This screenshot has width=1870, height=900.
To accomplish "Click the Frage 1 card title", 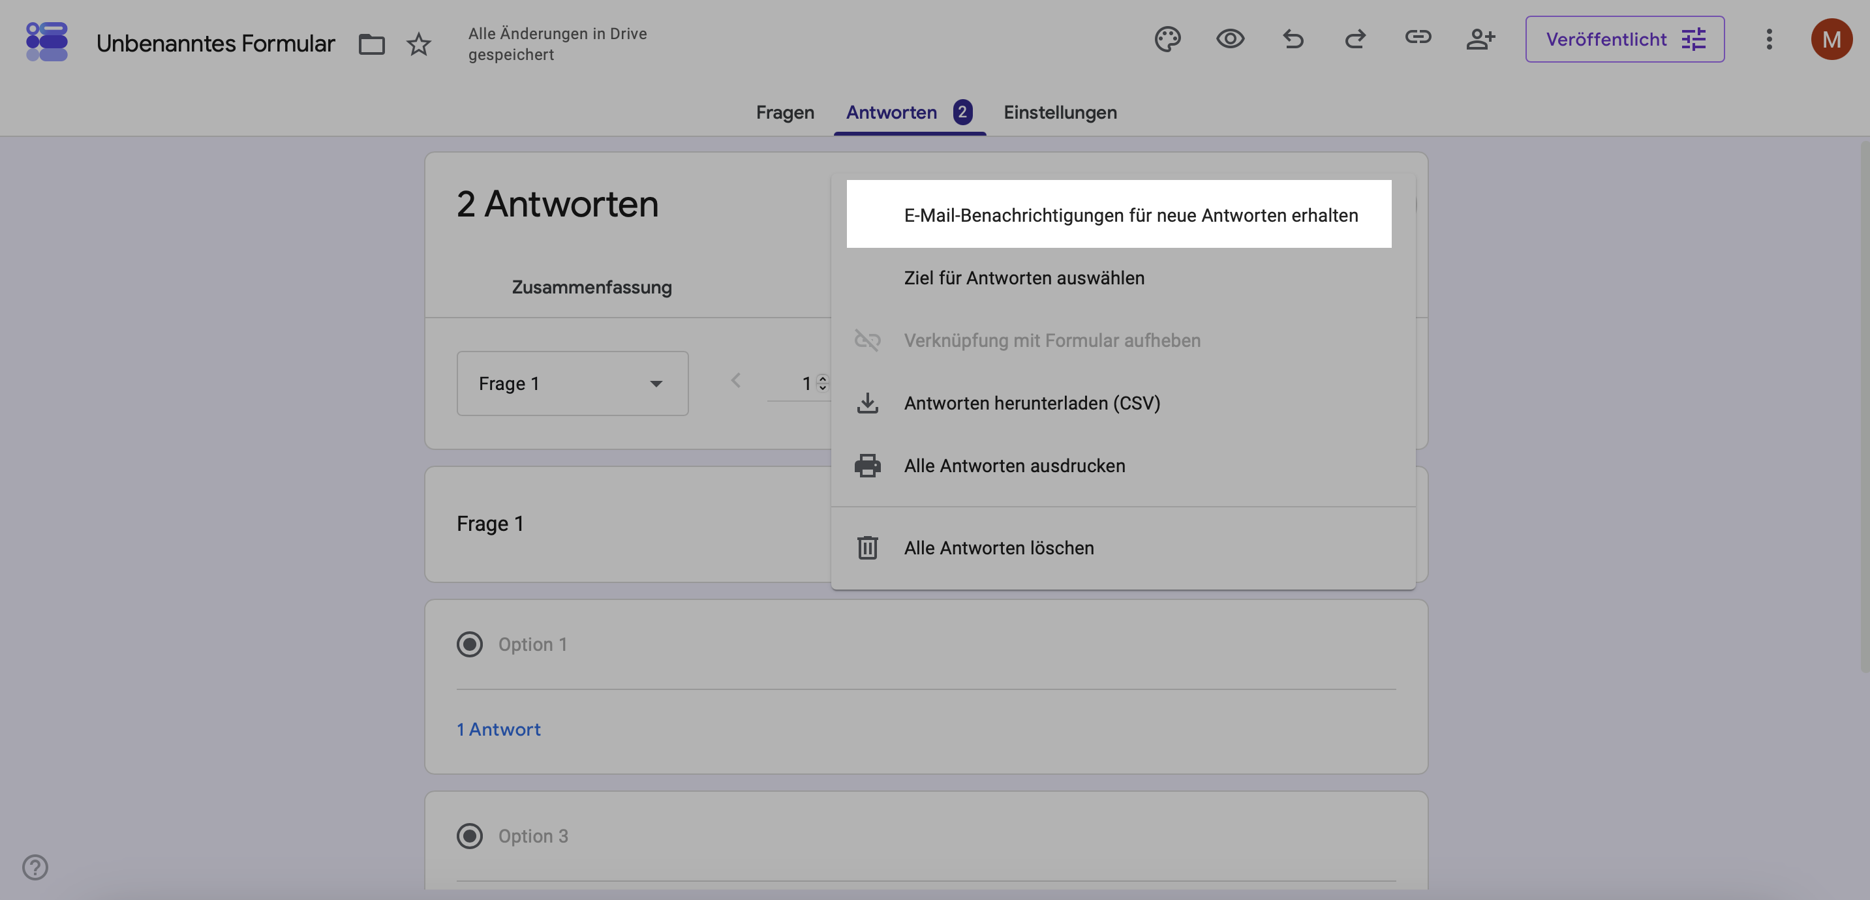I will (490, 523).
